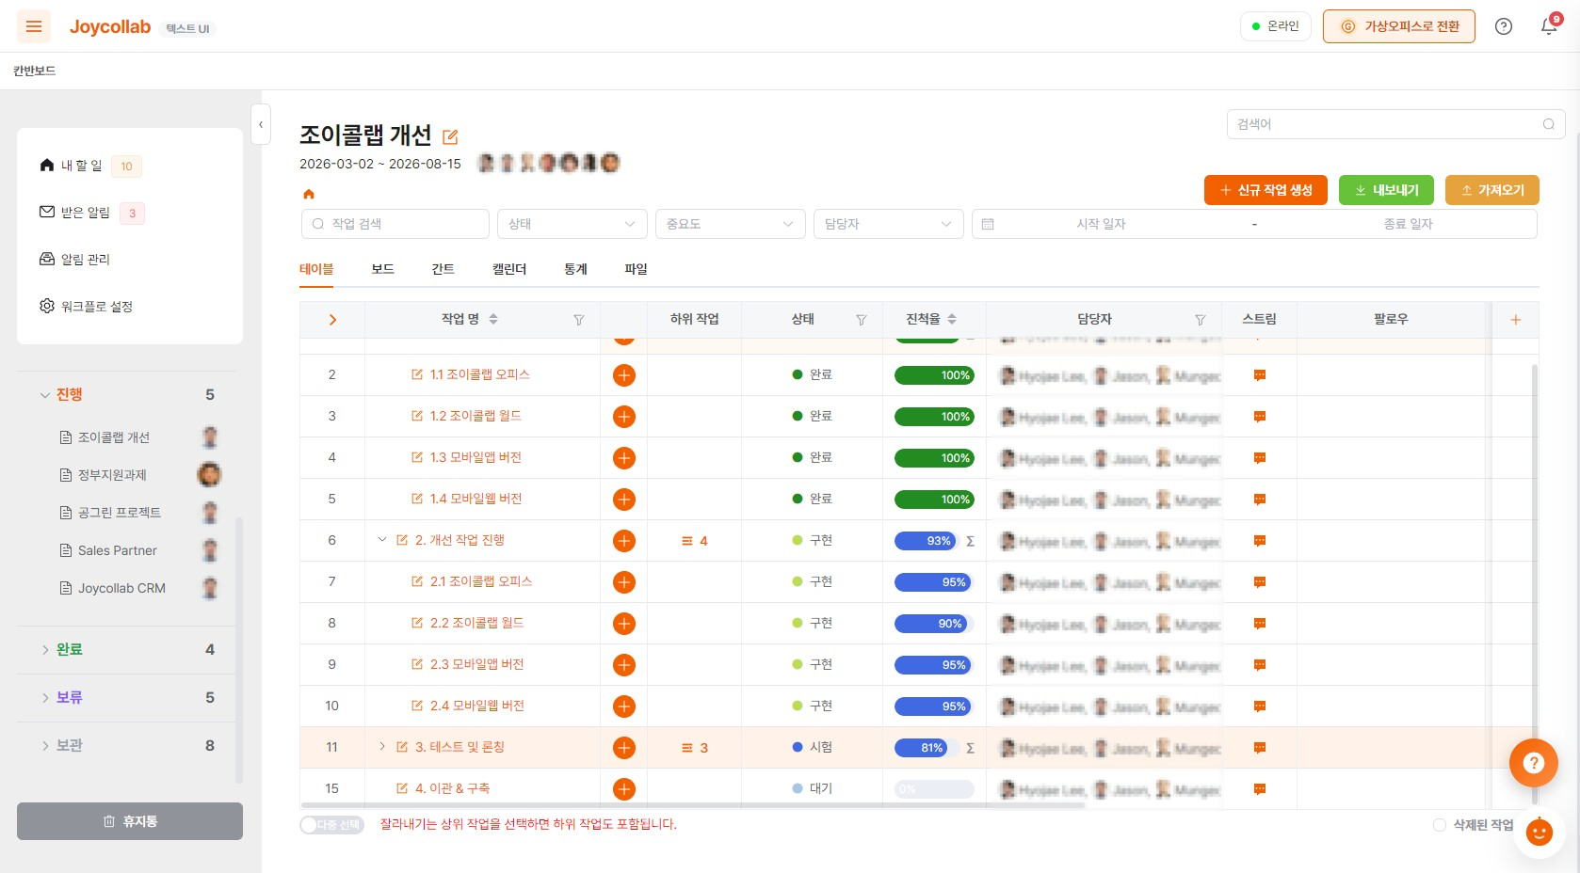1580x873 pixels.
Task: Toggle the 온라인 status indicator
Action: coord(1275,26)
